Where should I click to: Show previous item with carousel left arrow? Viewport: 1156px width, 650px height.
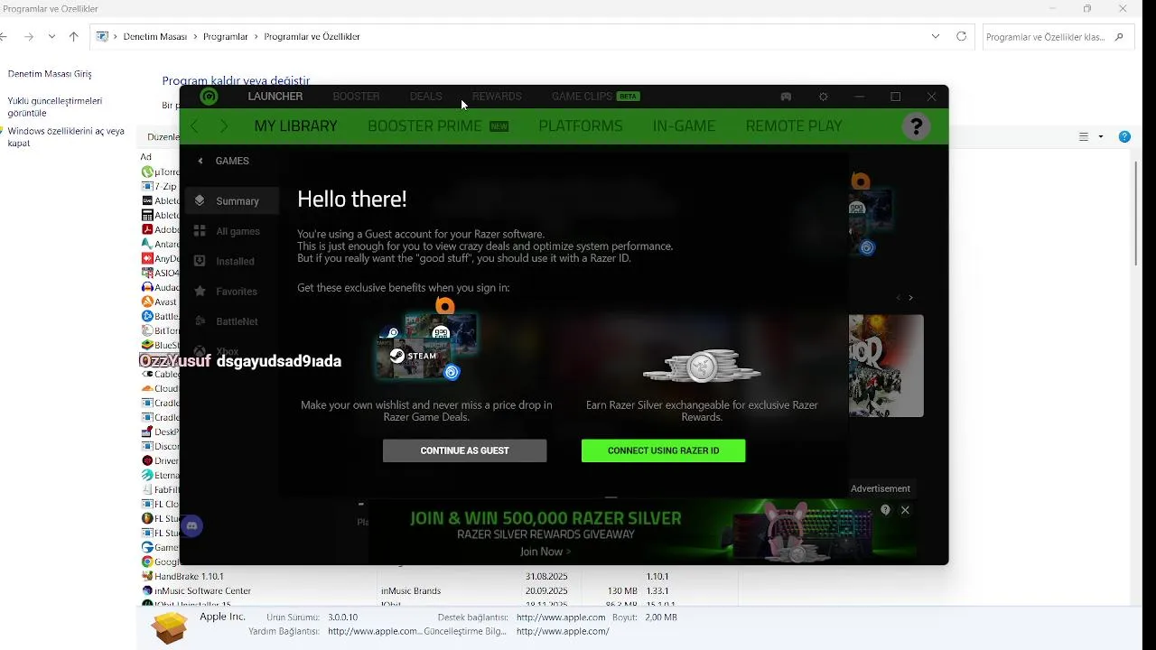coord(898,298)
